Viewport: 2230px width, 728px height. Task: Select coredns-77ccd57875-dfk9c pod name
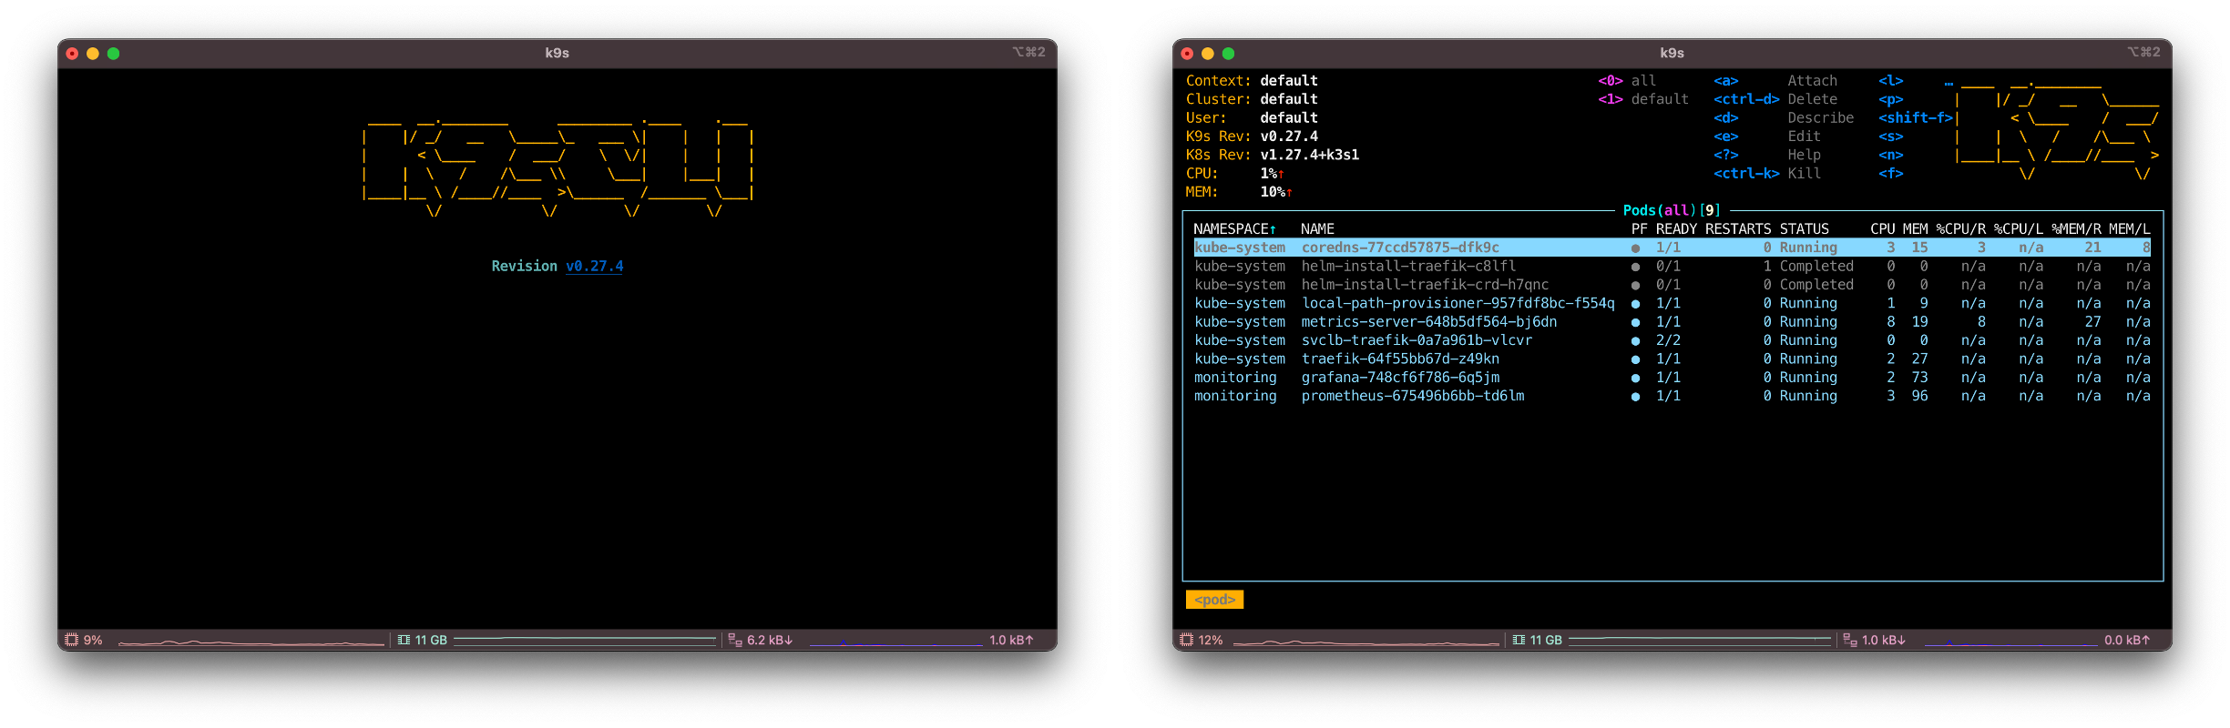click(1400, 248)
